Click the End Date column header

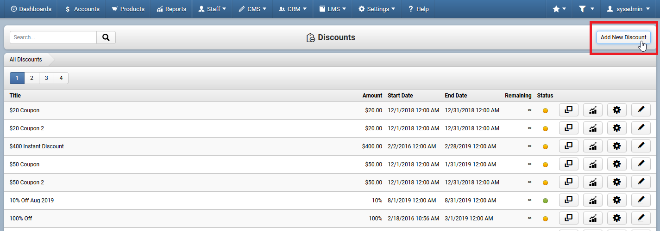pyautogui.click(x=456, y=96)
